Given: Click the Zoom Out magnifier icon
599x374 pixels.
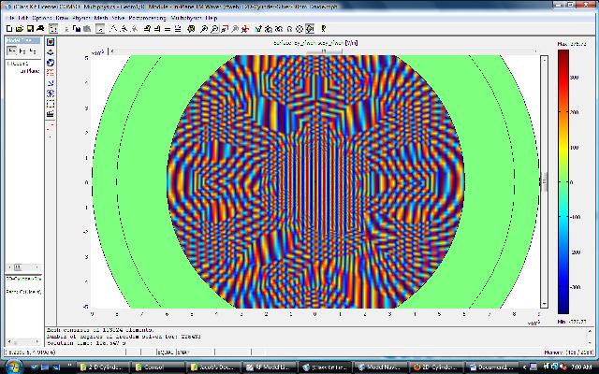Looking at the screenshot, I should (215, 29).
